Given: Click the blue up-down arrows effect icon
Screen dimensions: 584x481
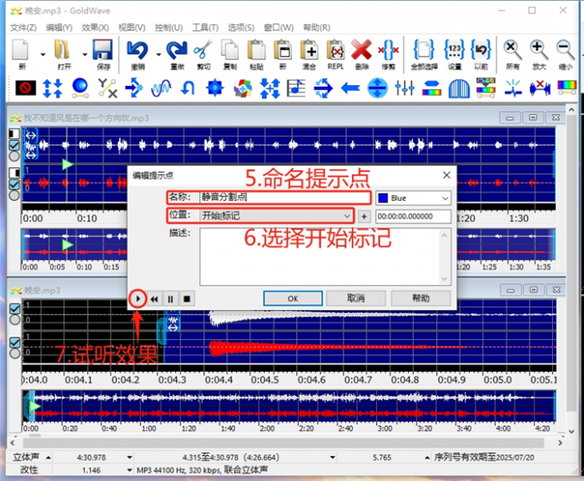Looking at the screenshot, I should pyautogui.click(x=52, y=88).
